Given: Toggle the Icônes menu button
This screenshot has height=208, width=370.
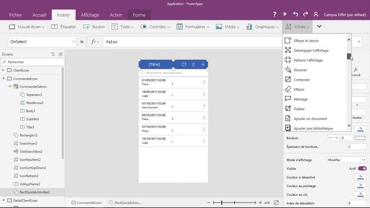Looking at the screenshot, I should pyautogui.click(x=297, y=27).
